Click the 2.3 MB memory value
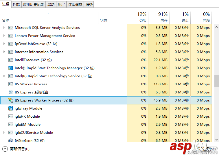The image size is (219, 156). (x=161, y=108)
